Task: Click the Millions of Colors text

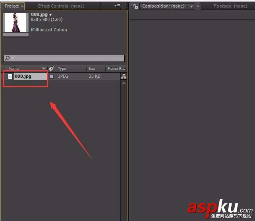Action: pos(49,30)
